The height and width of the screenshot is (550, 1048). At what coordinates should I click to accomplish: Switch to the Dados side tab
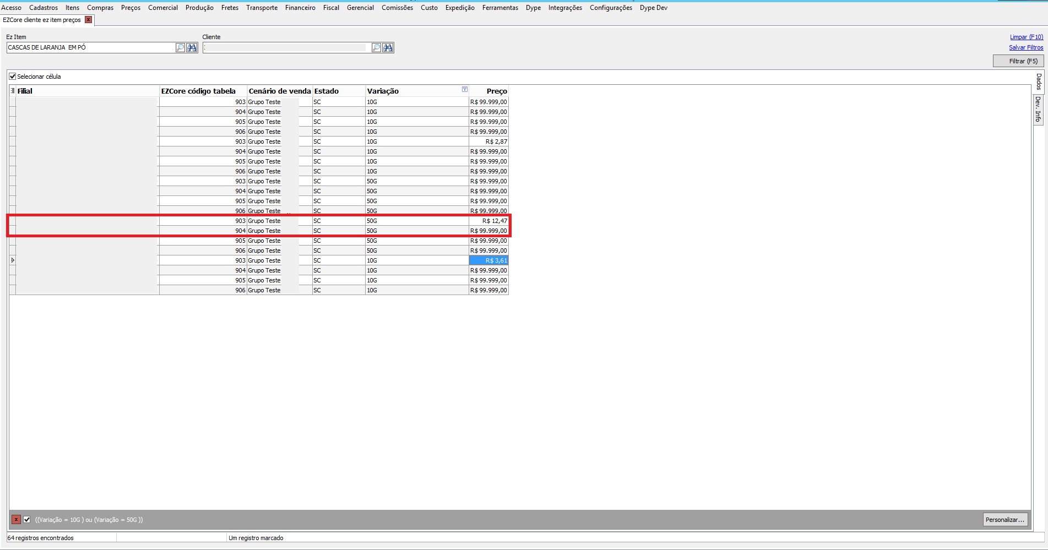[x=1039, y=81]
